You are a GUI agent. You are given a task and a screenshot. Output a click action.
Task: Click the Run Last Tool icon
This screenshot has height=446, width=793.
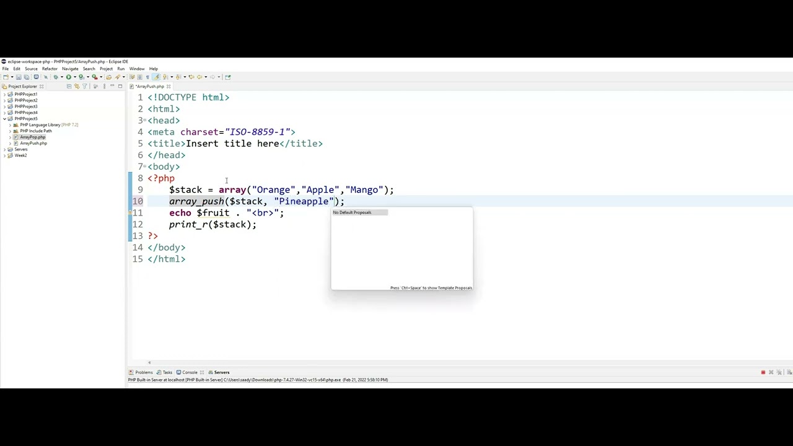click(x=95, y=77)
